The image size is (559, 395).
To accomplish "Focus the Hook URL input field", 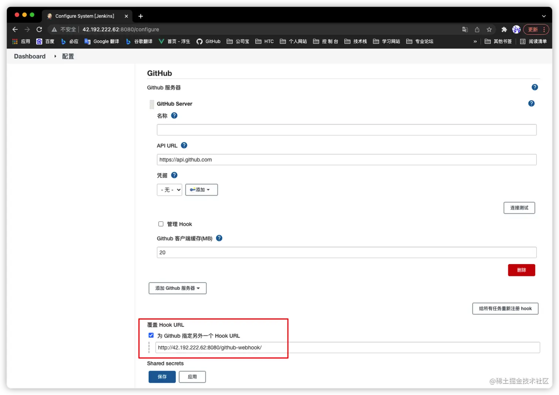I will click(x=348, y=347).
